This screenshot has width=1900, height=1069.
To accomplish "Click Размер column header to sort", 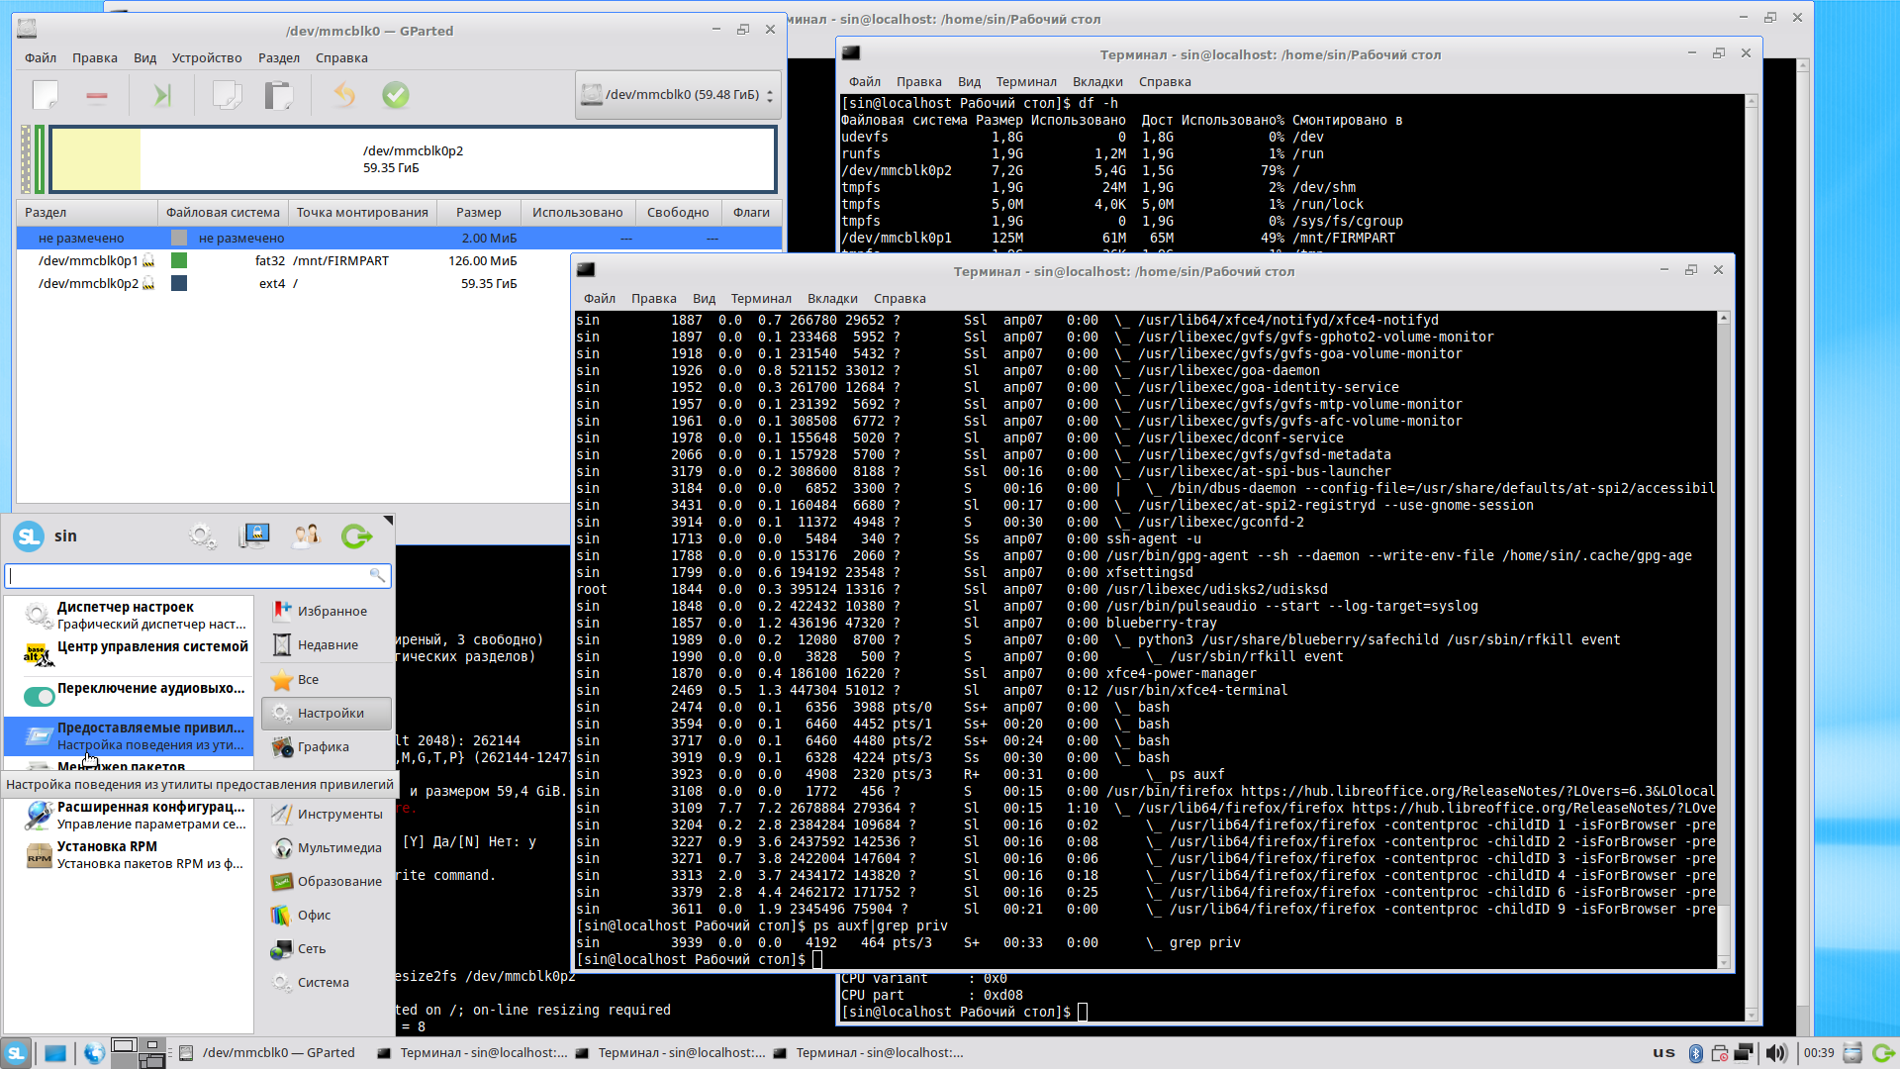I will tap(478, 212).
